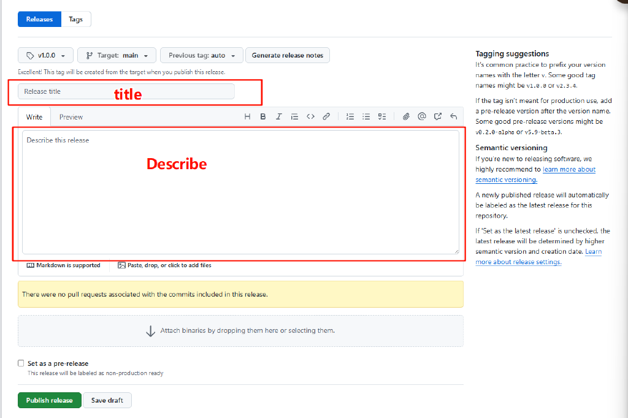The height and width of the screenshot is (418, 628).
Task: Toggle bold formatting for release description
Action: (x=262, y=116)
